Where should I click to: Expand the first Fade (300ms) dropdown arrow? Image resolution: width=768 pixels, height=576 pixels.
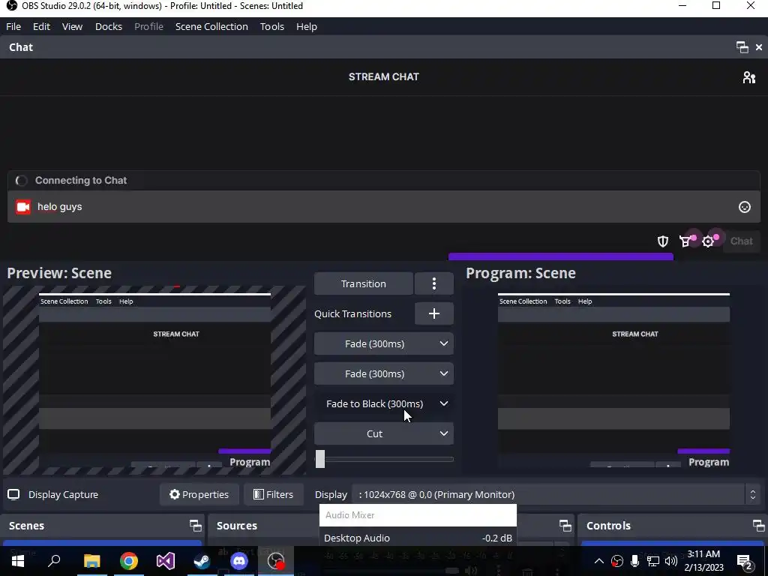point(444,343)
